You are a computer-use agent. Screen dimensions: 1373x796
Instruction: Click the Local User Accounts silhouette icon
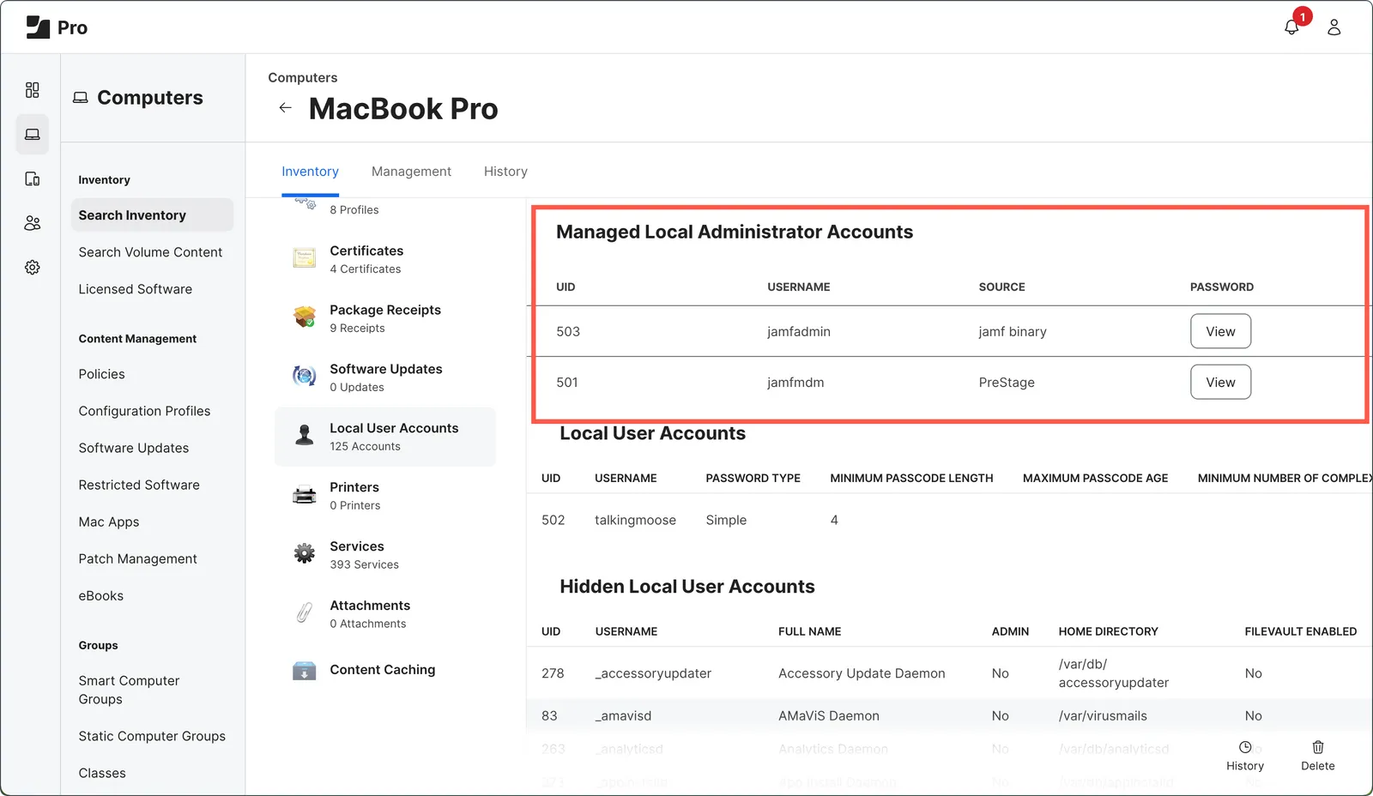click(x=303, y=435)
